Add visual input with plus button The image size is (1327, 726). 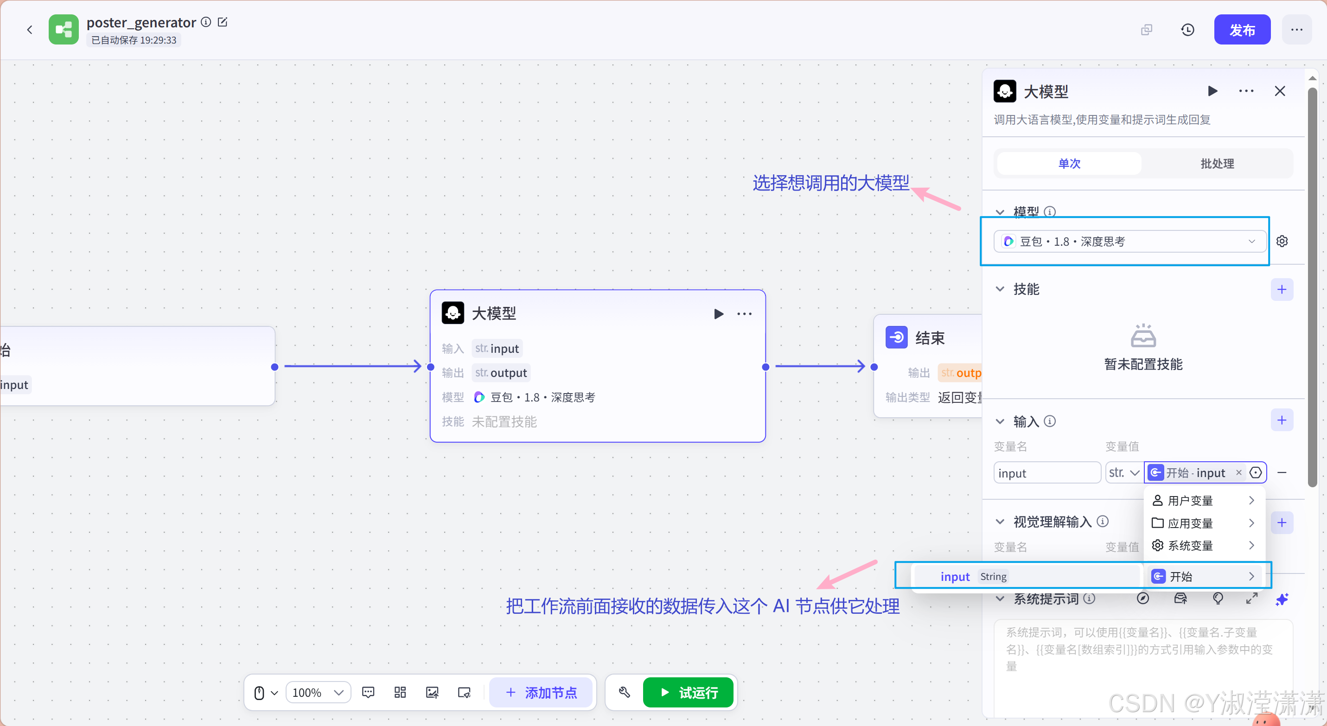(1282, 522)
